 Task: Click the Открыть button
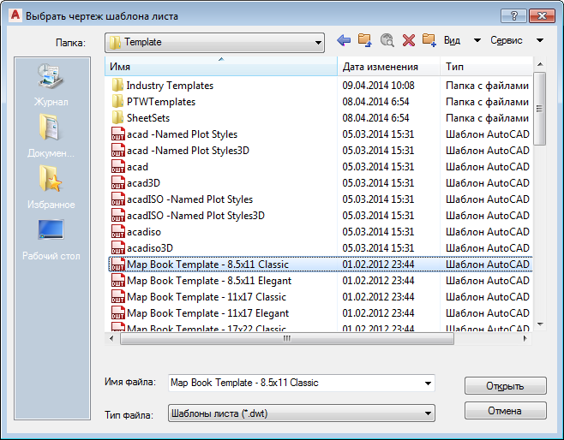tap(506, 386)
